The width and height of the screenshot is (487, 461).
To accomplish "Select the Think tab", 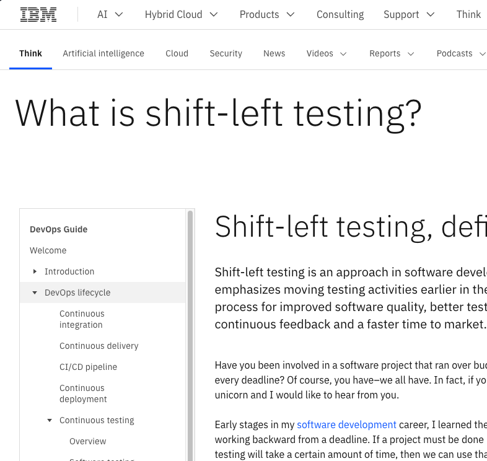I will 30,54.
